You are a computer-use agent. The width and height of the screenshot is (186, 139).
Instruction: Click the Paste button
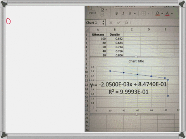click(x=93, y=10)
